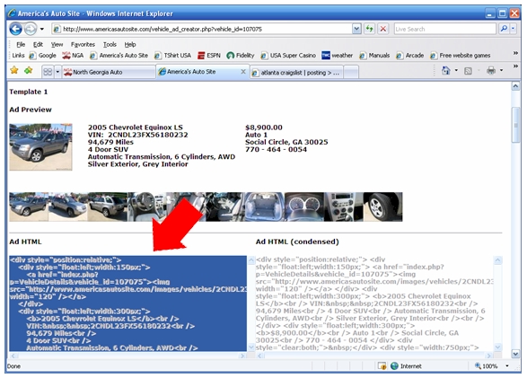Viewport: 527px width, 378px height.
Task: Click the radio console thumbnail photo
Action: pos(344,207)
